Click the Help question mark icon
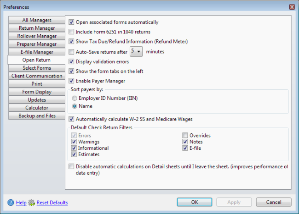 click(11, 203)
